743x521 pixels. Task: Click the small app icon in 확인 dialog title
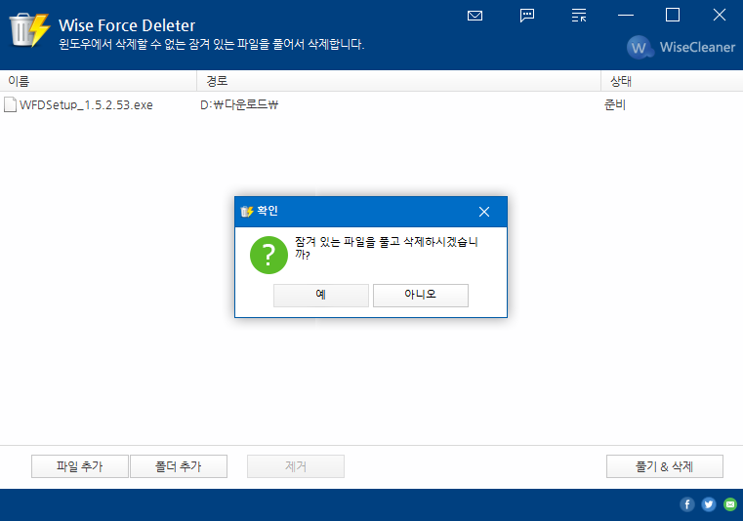coord(247,212)
